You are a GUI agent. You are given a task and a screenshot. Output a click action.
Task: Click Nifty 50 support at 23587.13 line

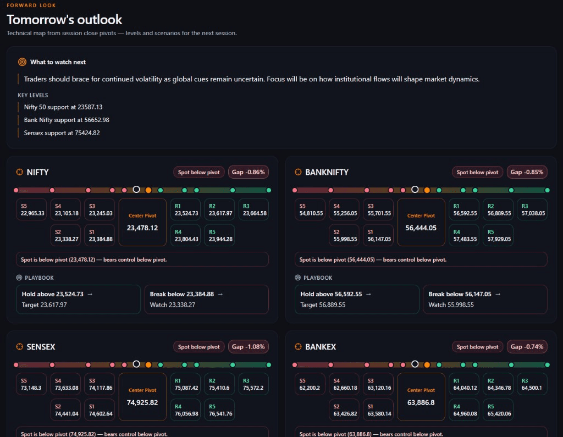[x=63, y=107]
